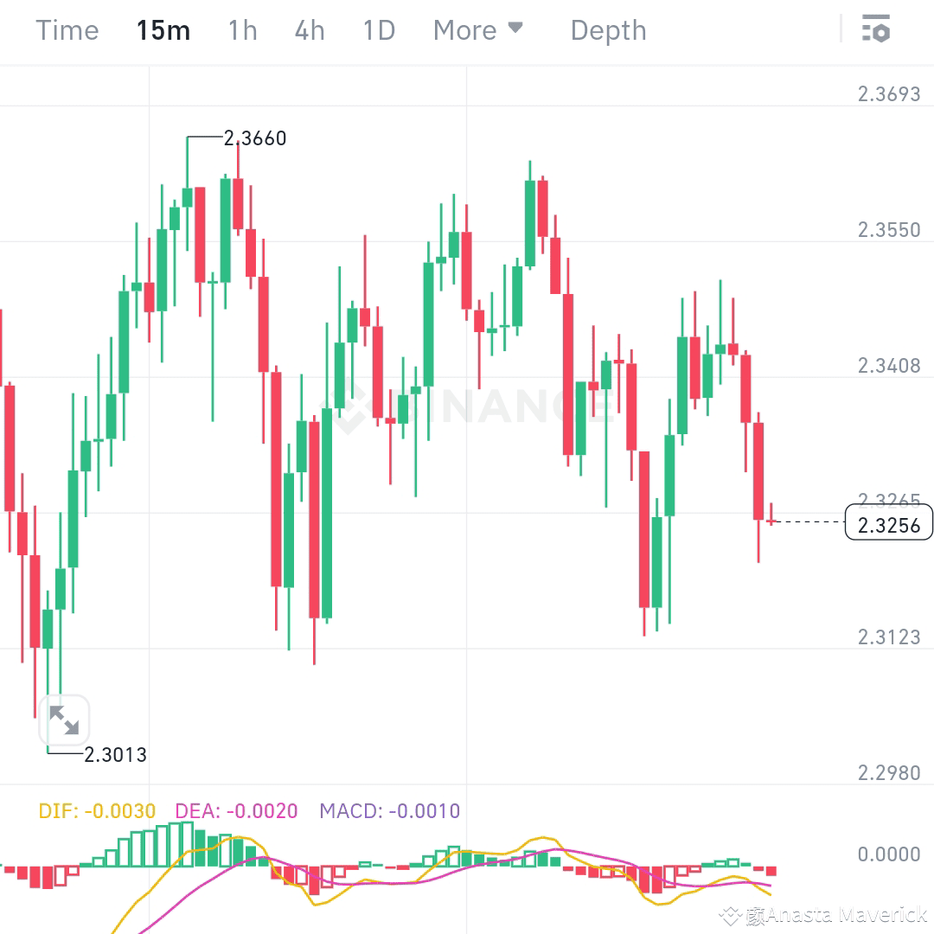Click the high price marker 2.3660
Viewport: 934px width, 934px height.
tap(255, 138)
